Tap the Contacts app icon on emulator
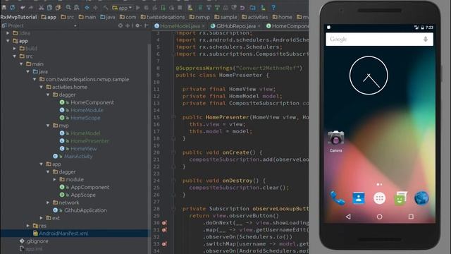The image size is (451, 254). (x=359, y=198)
